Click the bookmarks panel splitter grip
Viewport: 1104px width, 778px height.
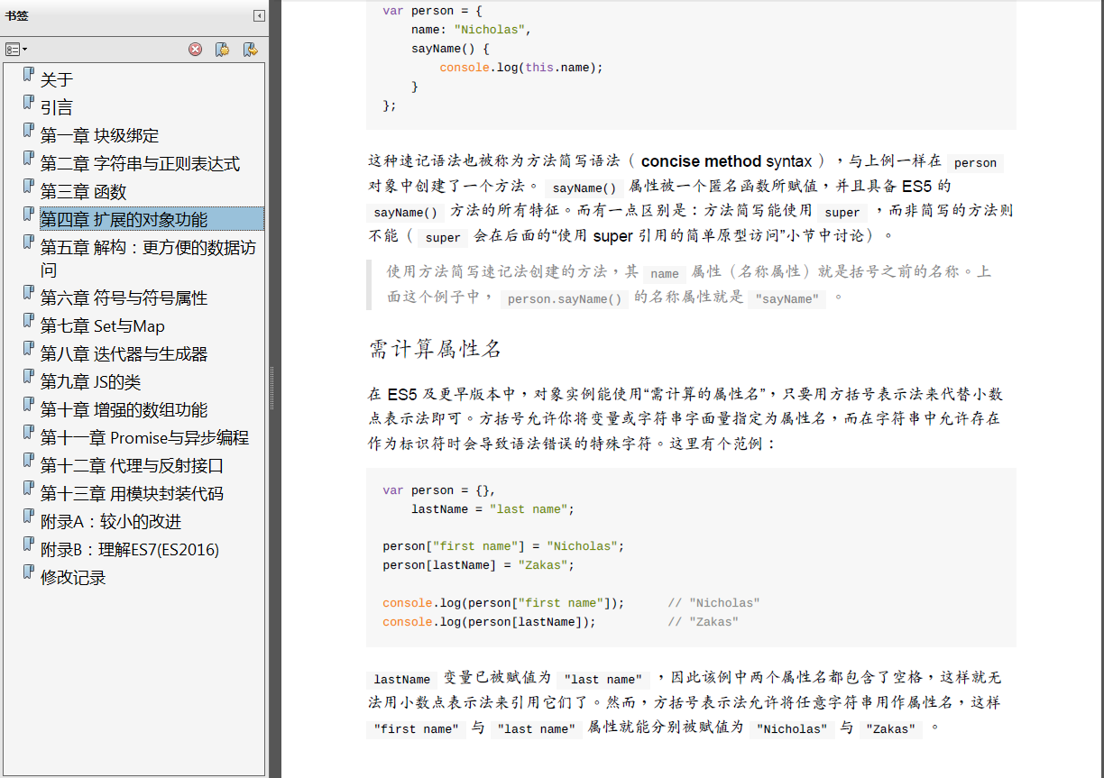point(271,388)
